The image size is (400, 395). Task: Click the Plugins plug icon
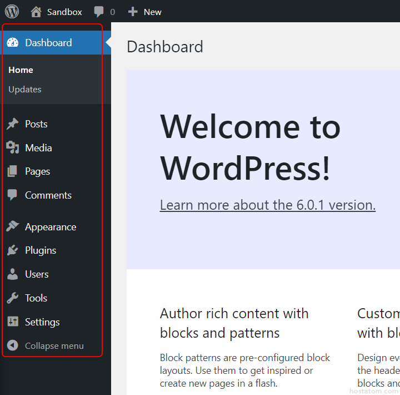click(12, 250)
